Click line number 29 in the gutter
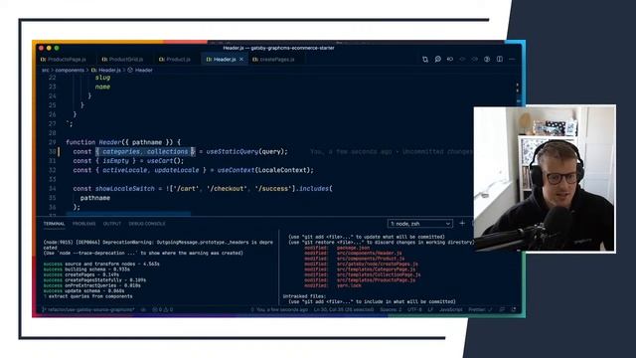 tap(52, 142)
